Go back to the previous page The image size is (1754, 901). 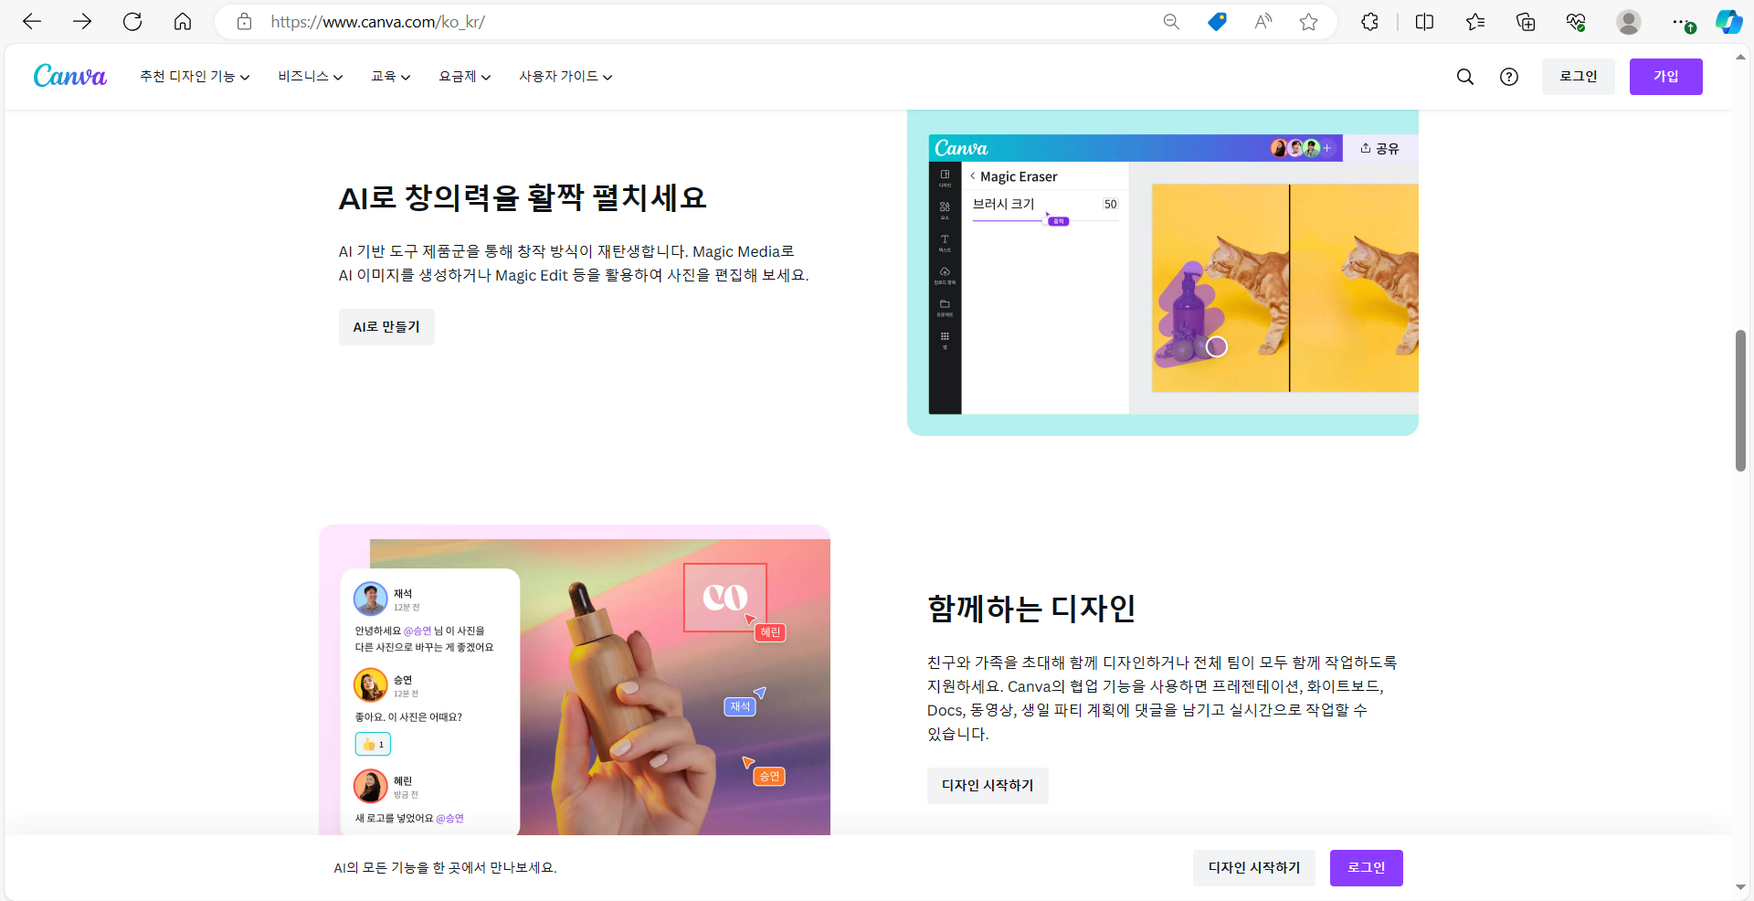(32, 22)
